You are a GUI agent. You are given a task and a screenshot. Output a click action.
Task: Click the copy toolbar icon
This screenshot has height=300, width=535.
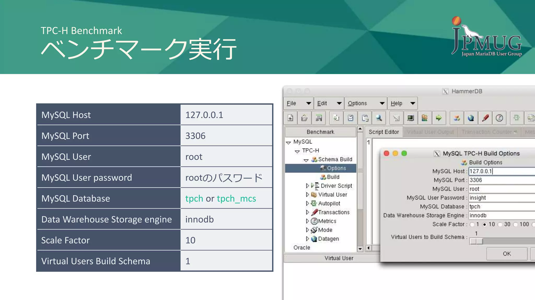(336, 118)
